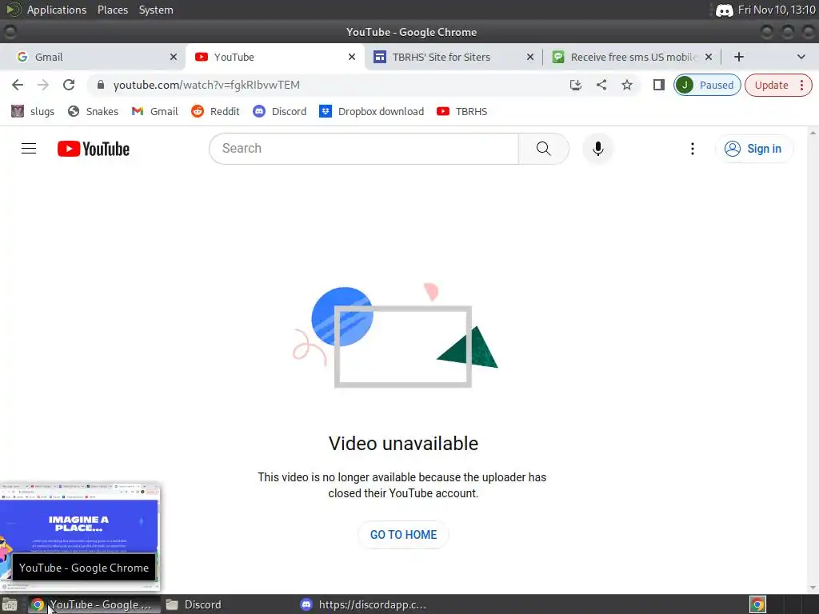
Task: Open YouTube hamburger guide menu
Action: tap(29, 149)
